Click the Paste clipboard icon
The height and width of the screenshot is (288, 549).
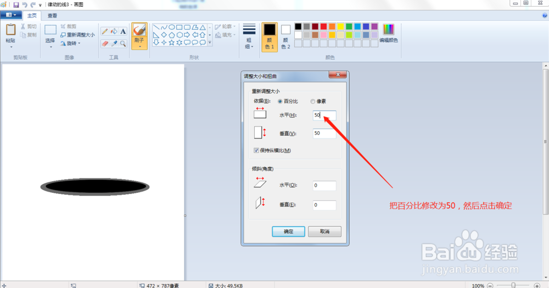(10, 30)
